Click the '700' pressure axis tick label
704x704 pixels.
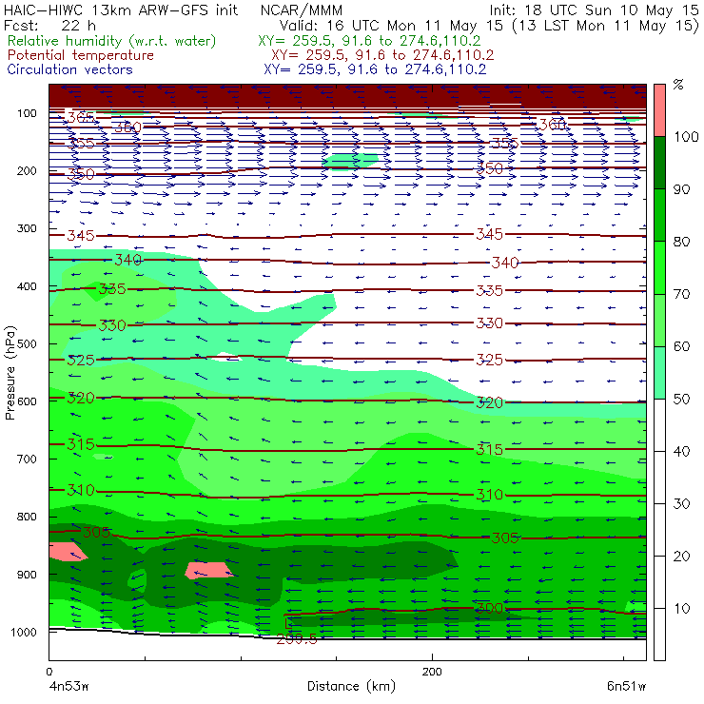click(27, 459)
